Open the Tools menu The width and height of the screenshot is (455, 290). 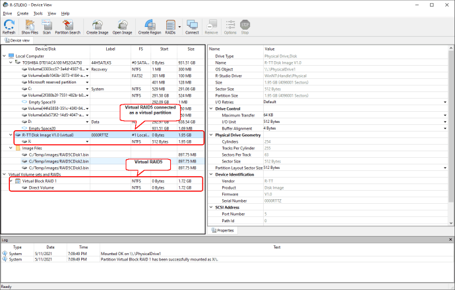[38, 13]
